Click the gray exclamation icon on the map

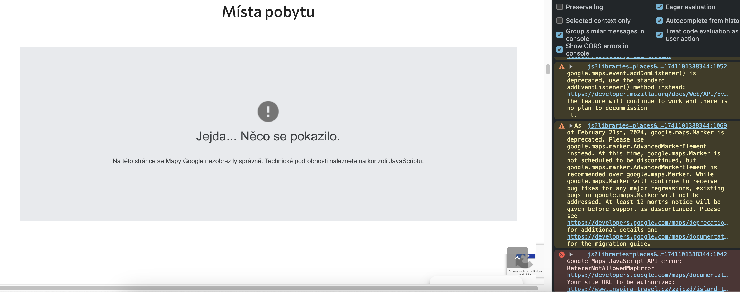[x=268, y=112]
